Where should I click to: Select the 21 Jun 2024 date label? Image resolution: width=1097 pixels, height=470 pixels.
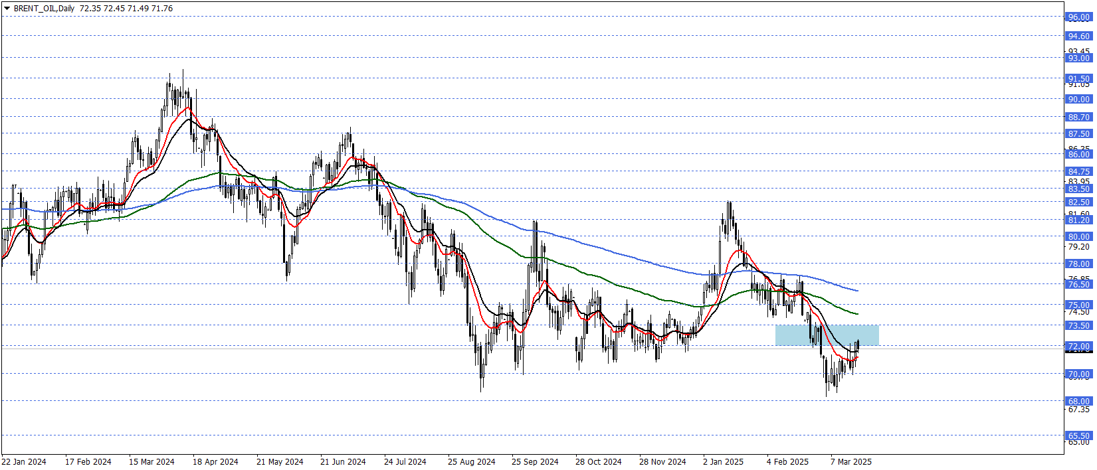pyautogui.click(x=343, y=462)
